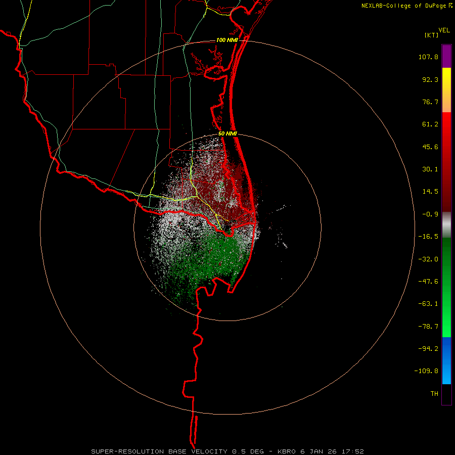This screenshot has height=455, width=455.
Task: Click the TH range-folded label
Action: click(434, 394)
